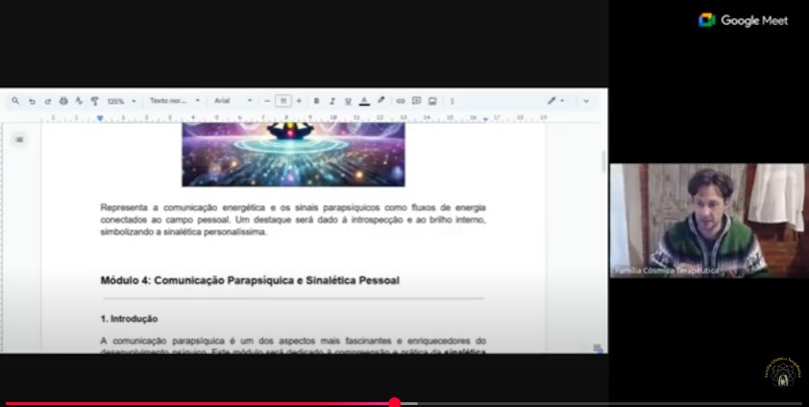Open the 125% zoom dropdown
This screenshot has width=809, height=407.
point(120,101)
